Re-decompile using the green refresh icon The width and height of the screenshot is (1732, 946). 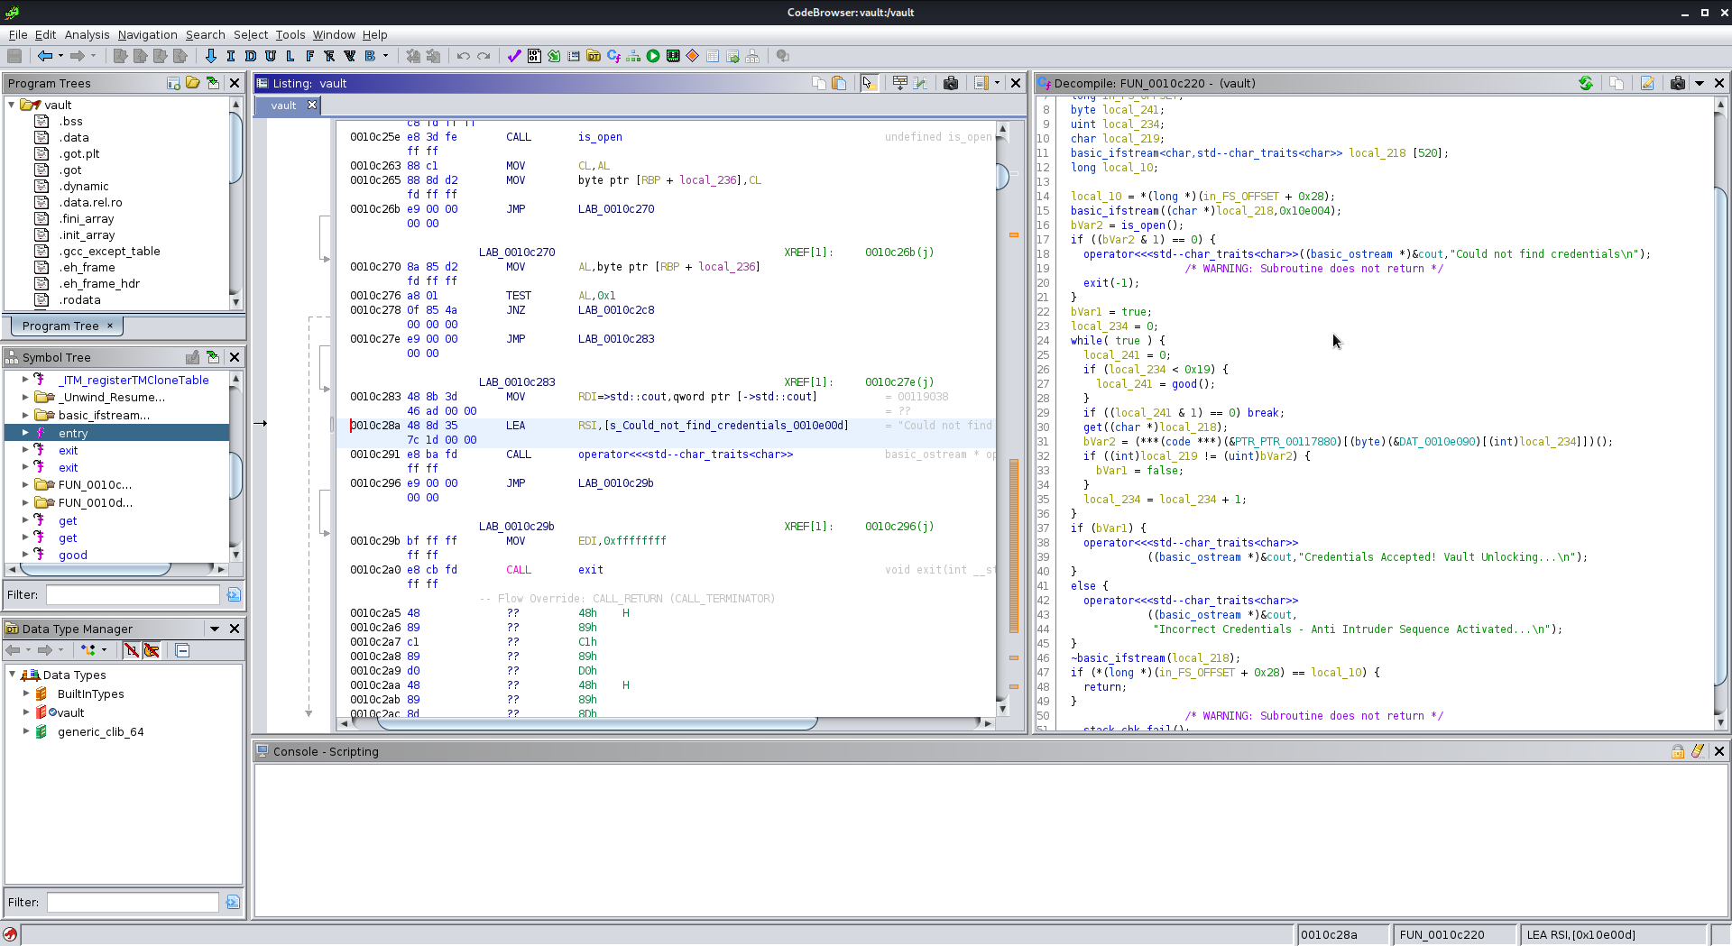point(1586,83)
